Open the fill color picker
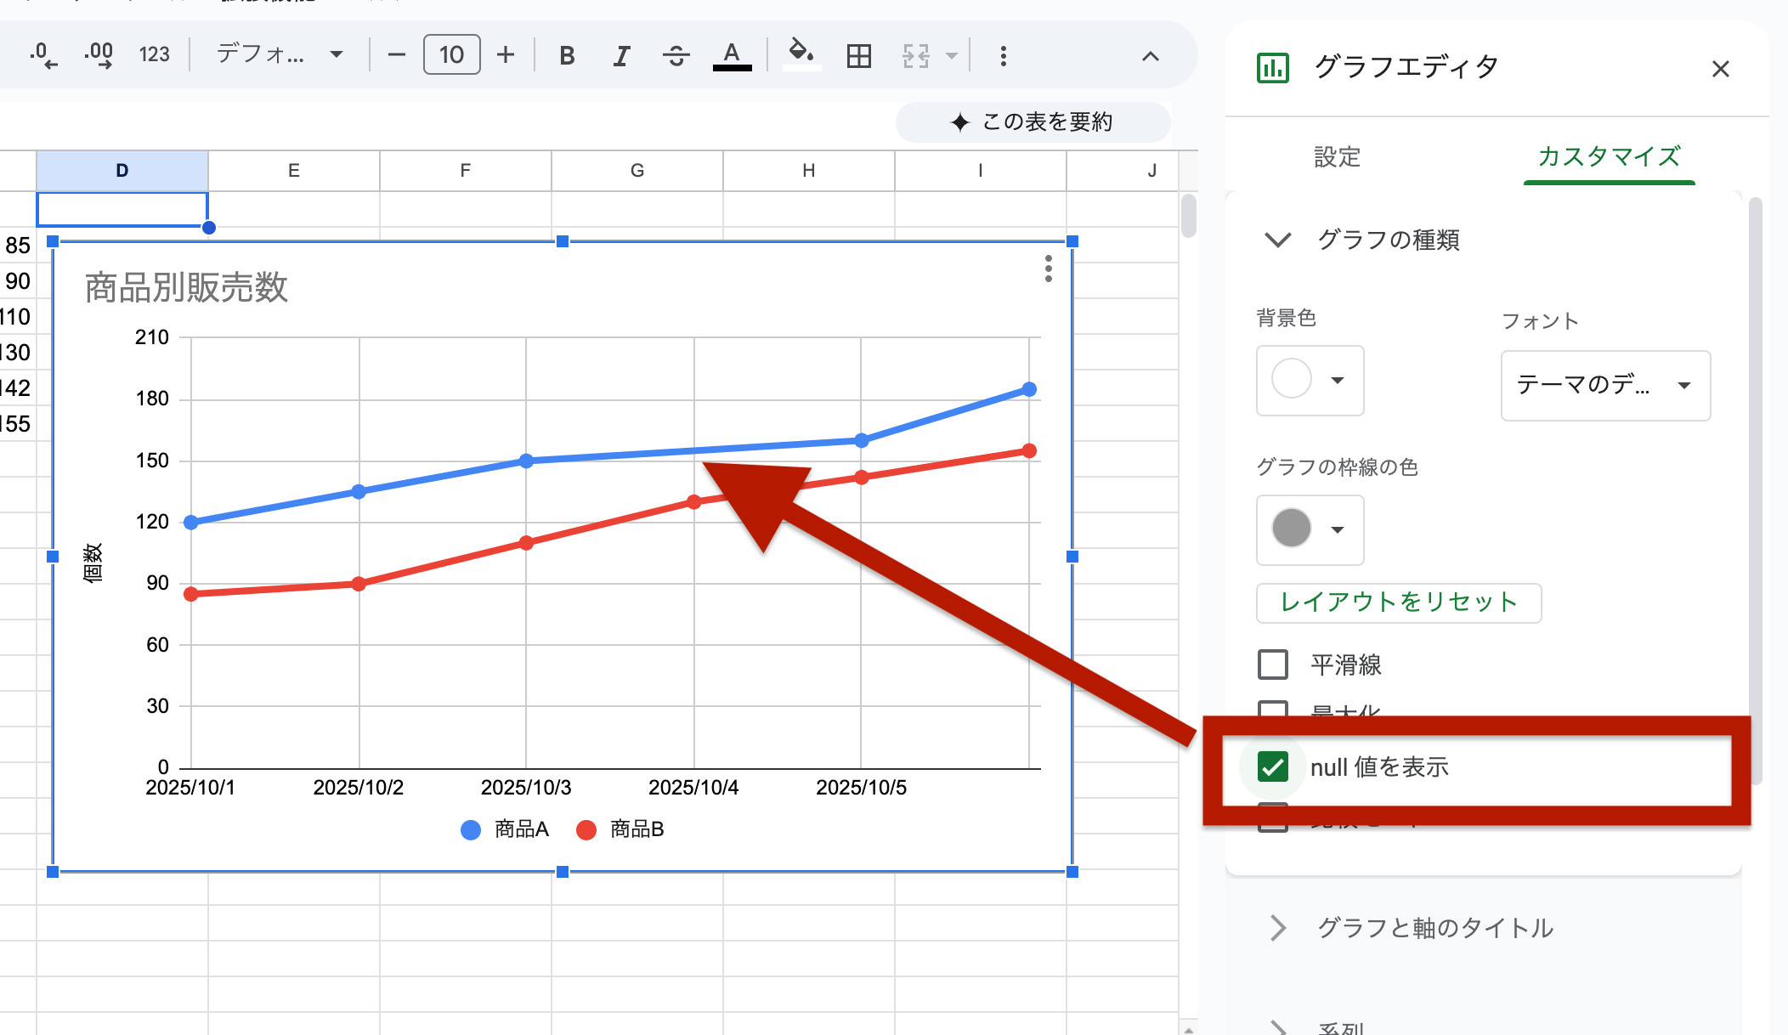This screenshot has width=1788, height=1035. (x=800, y=54)
